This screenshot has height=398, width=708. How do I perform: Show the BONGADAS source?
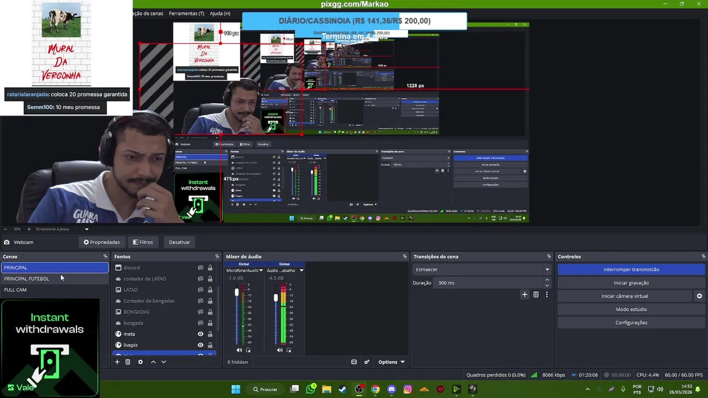[201, 312]
